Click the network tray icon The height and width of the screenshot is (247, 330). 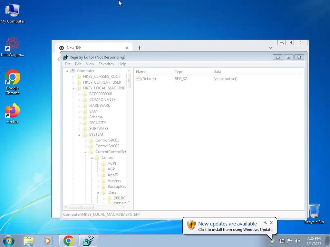tap(282, 241)
